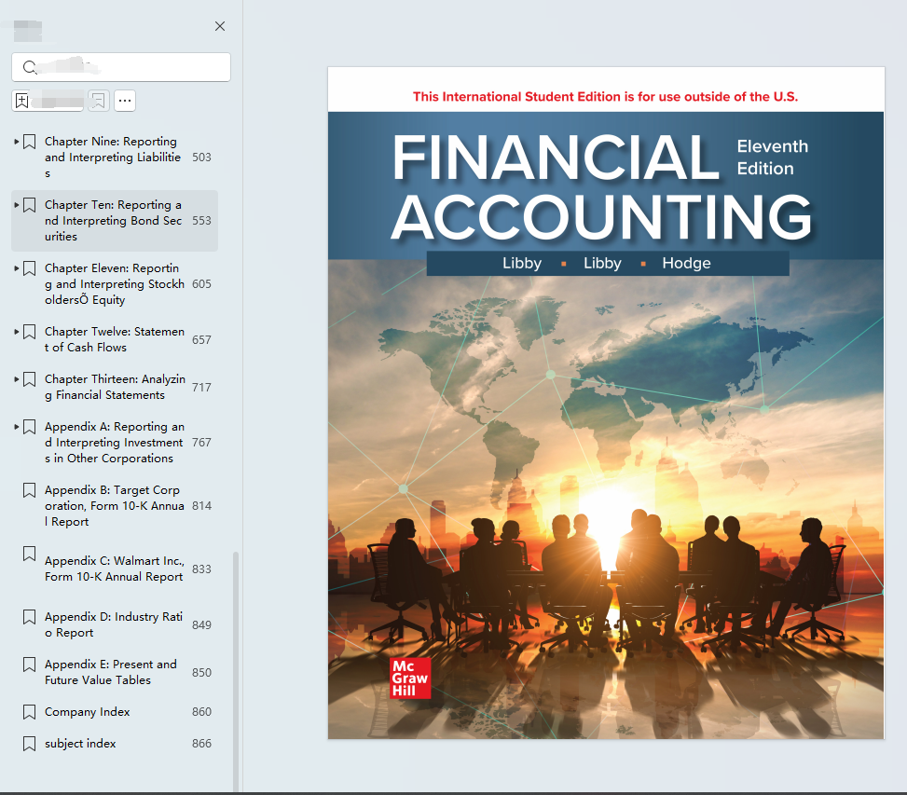
Task: Click page number 767
Action: coord(201,443)
